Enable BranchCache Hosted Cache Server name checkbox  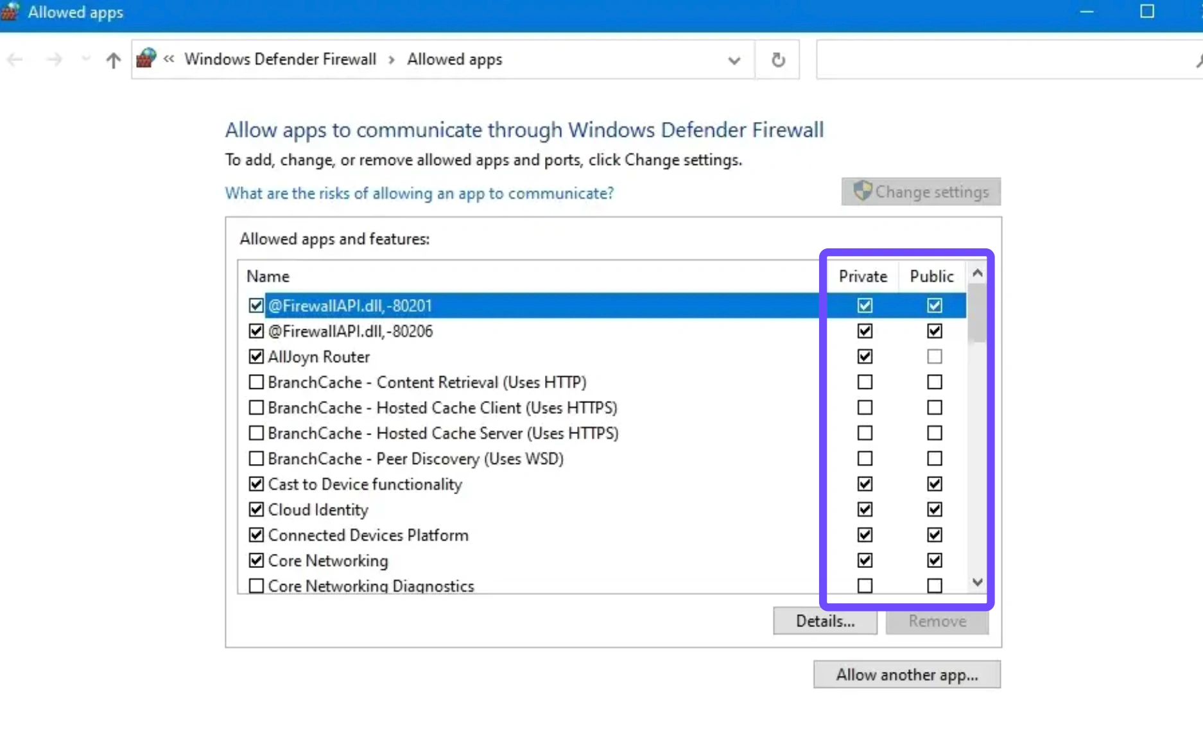coord(256,433)
